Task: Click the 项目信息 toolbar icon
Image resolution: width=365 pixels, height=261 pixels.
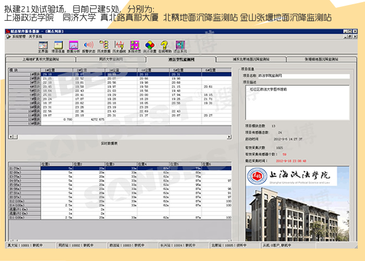Action: (x=58, y=46)
